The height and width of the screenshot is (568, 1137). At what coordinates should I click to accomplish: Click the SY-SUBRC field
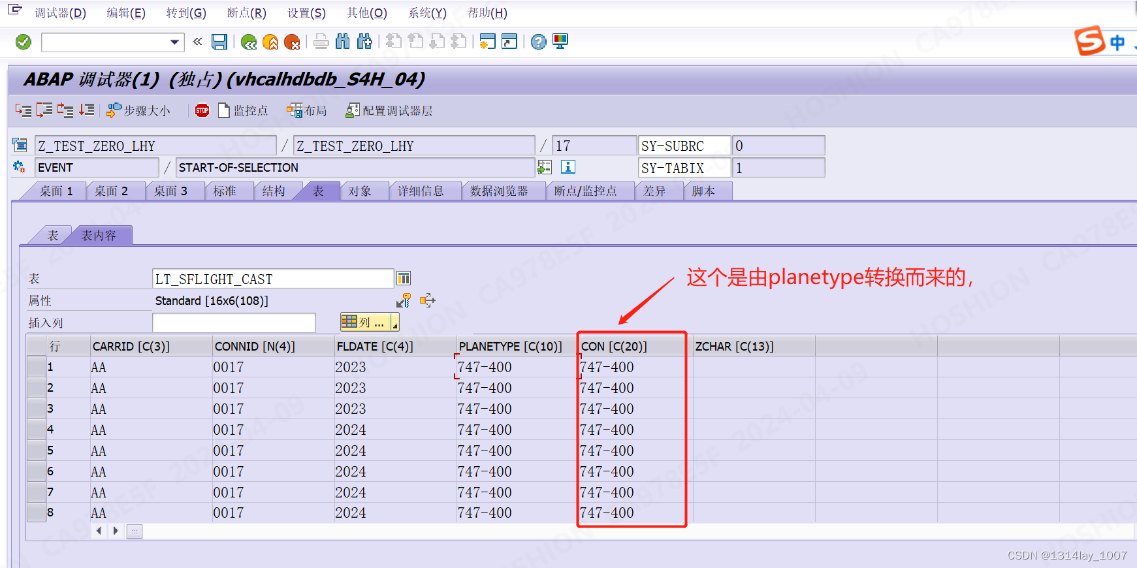(x=684, y=145)
